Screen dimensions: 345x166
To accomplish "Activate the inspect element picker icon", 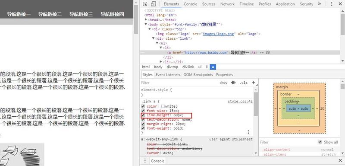I will click(145, 4).
